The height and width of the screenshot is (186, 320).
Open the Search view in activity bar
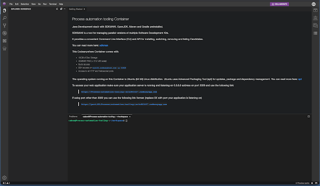click(4, 18)
